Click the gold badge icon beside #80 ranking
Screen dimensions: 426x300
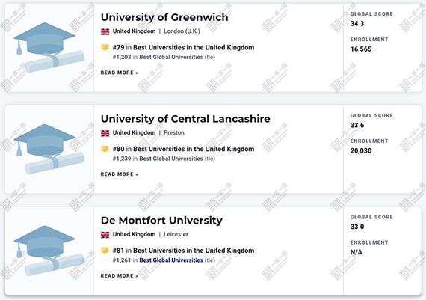point(105,149)
